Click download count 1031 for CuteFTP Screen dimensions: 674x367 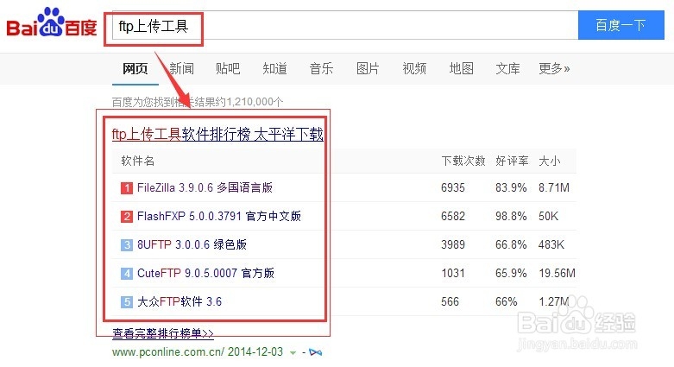coord(453,273)
